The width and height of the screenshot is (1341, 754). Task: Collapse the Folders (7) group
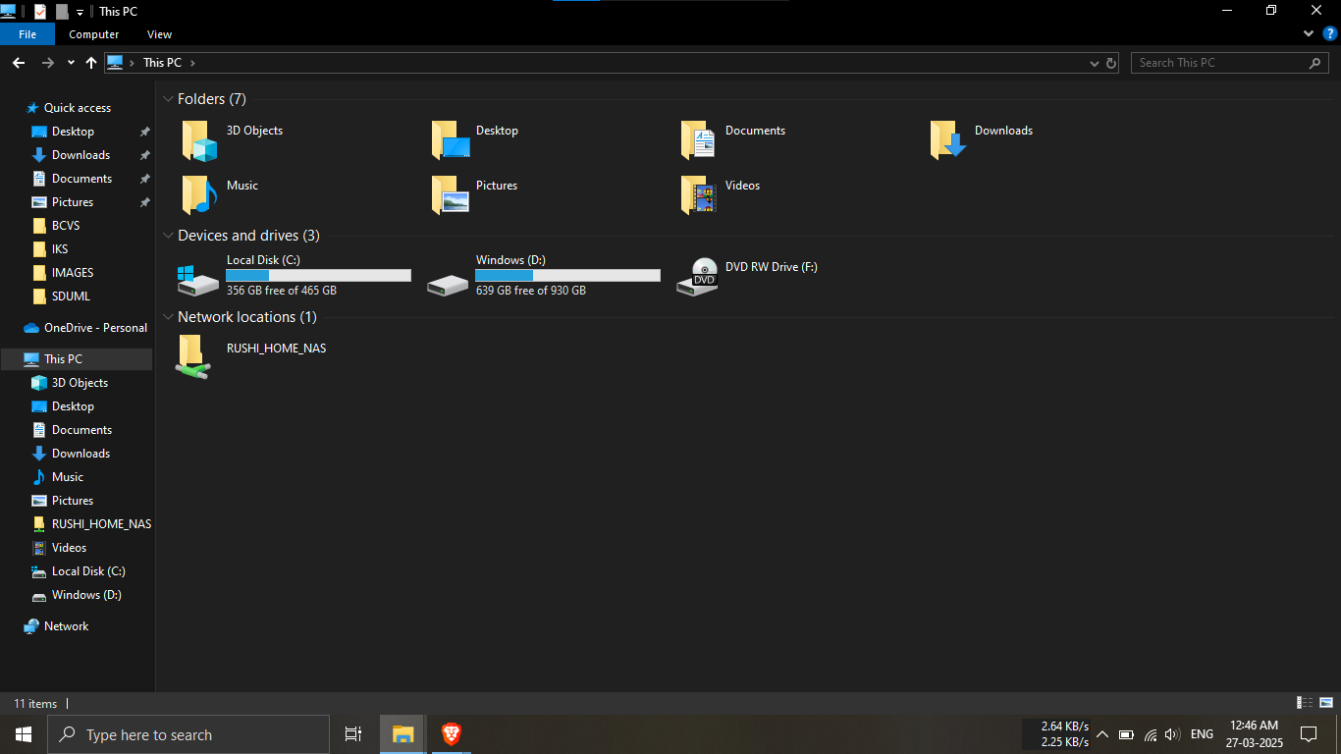tap(169, 99)
